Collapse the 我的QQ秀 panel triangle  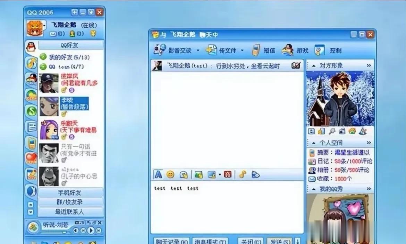314,189
